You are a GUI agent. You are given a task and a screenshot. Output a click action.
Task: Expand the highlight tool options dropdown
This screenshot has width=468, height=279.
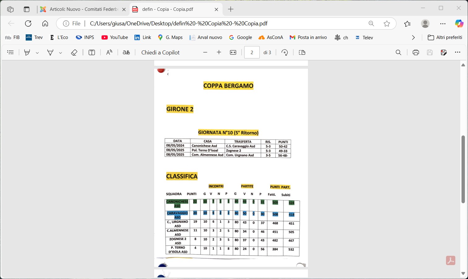(x=37, y=53)
